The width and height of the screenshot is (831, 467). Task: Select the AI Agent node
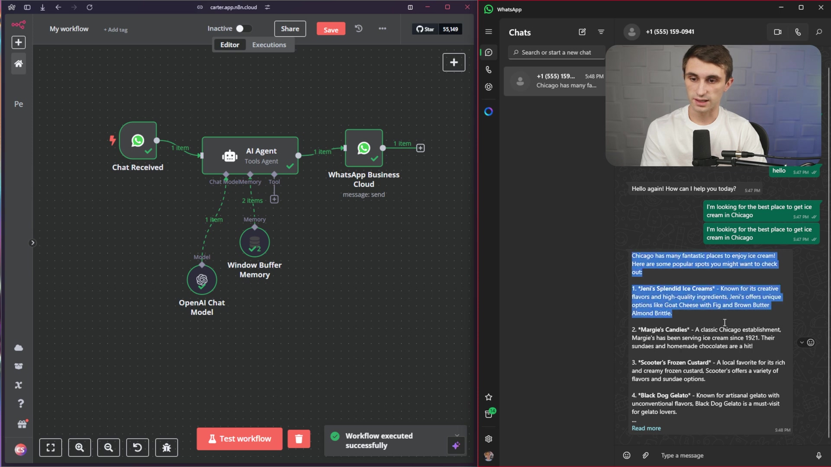pyautogui.click(x=250, y=156)
